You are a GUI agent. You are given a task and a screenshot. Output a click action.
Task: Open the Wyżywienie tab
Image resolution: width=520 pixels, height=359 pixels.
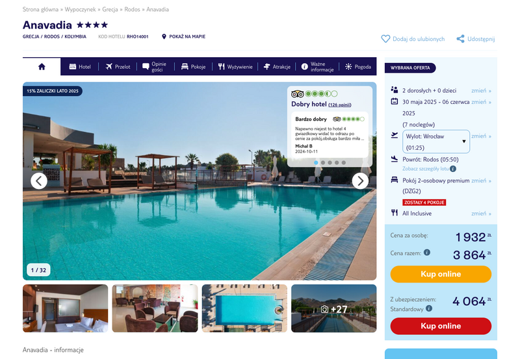pos(235,67)
